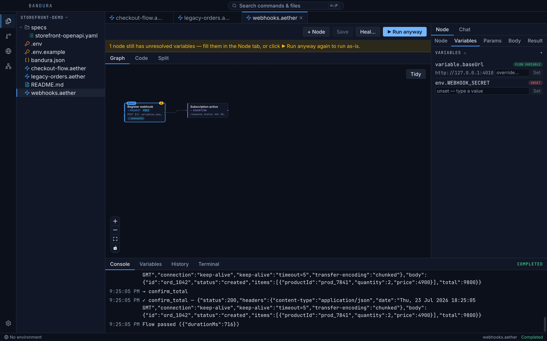Click Set for variable.baseUrl
The image size is (547, 341).
(x=537, y=73)
